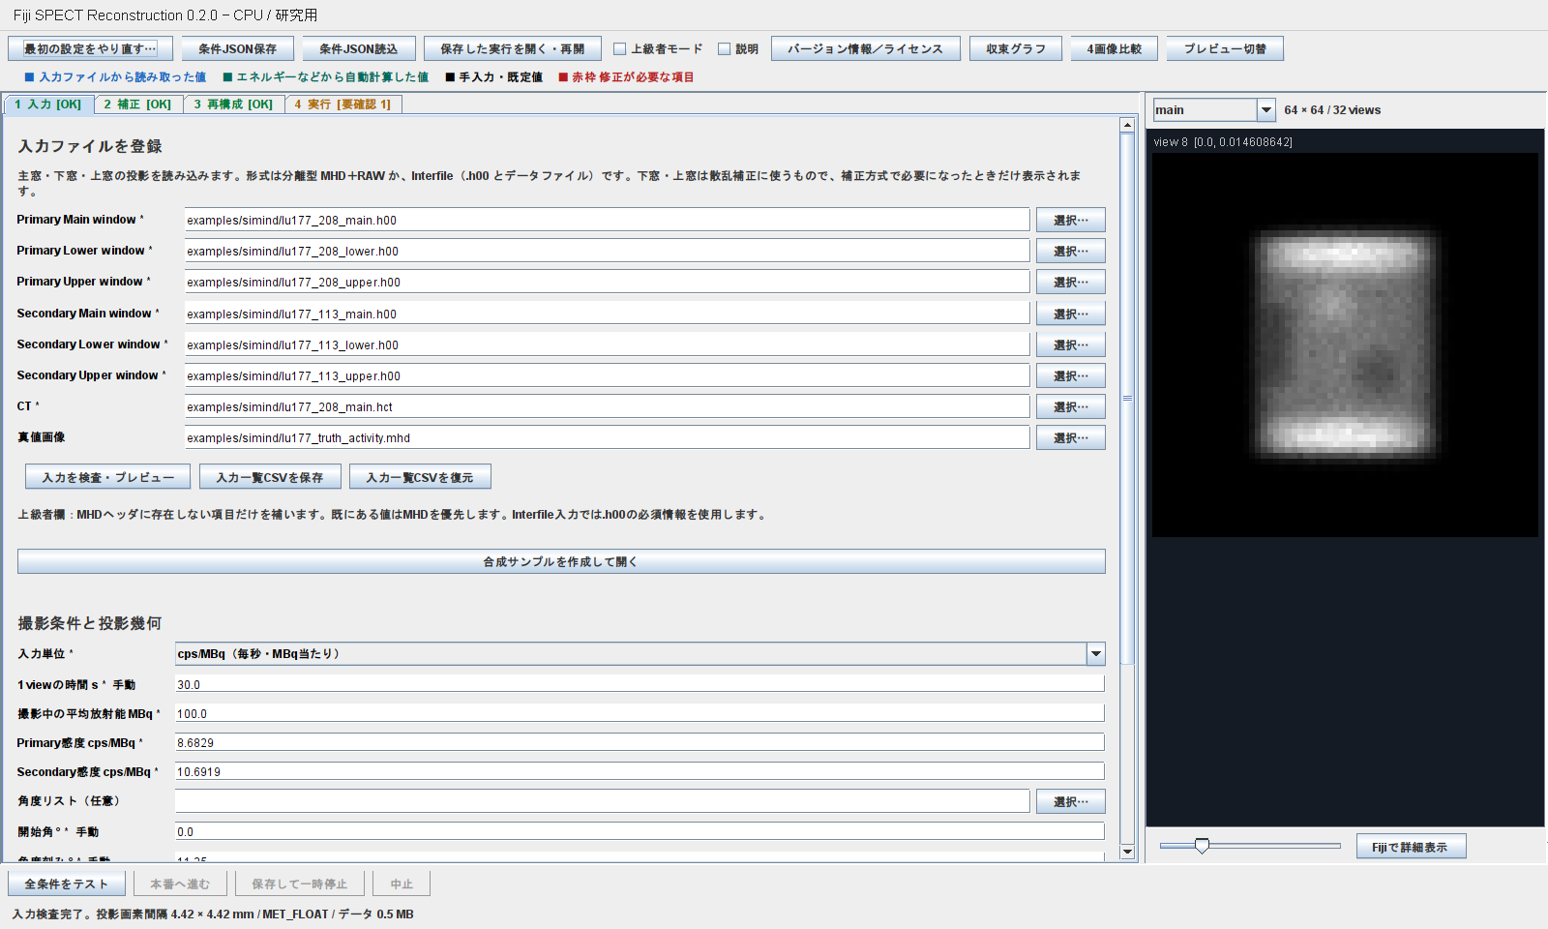The height and width of the screenshot is (929, 1548).
Task: Browse for the 真値画像 file
Action: pyautogui.click(x=1070, y=437)
